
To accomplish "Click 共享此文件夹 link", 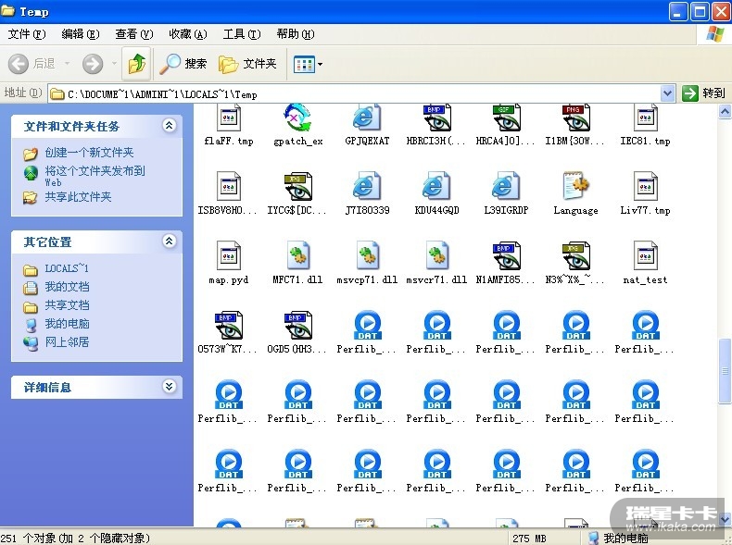I will click(x=78, y=197).
